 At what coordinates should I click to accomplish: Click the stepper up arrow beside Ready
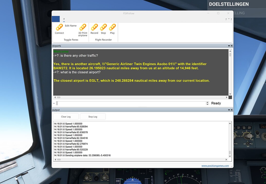click(207, 102)
